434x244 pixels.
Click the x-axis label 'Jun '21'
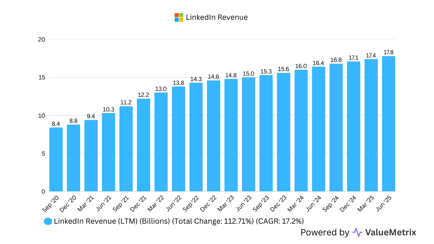click(105, 204)
